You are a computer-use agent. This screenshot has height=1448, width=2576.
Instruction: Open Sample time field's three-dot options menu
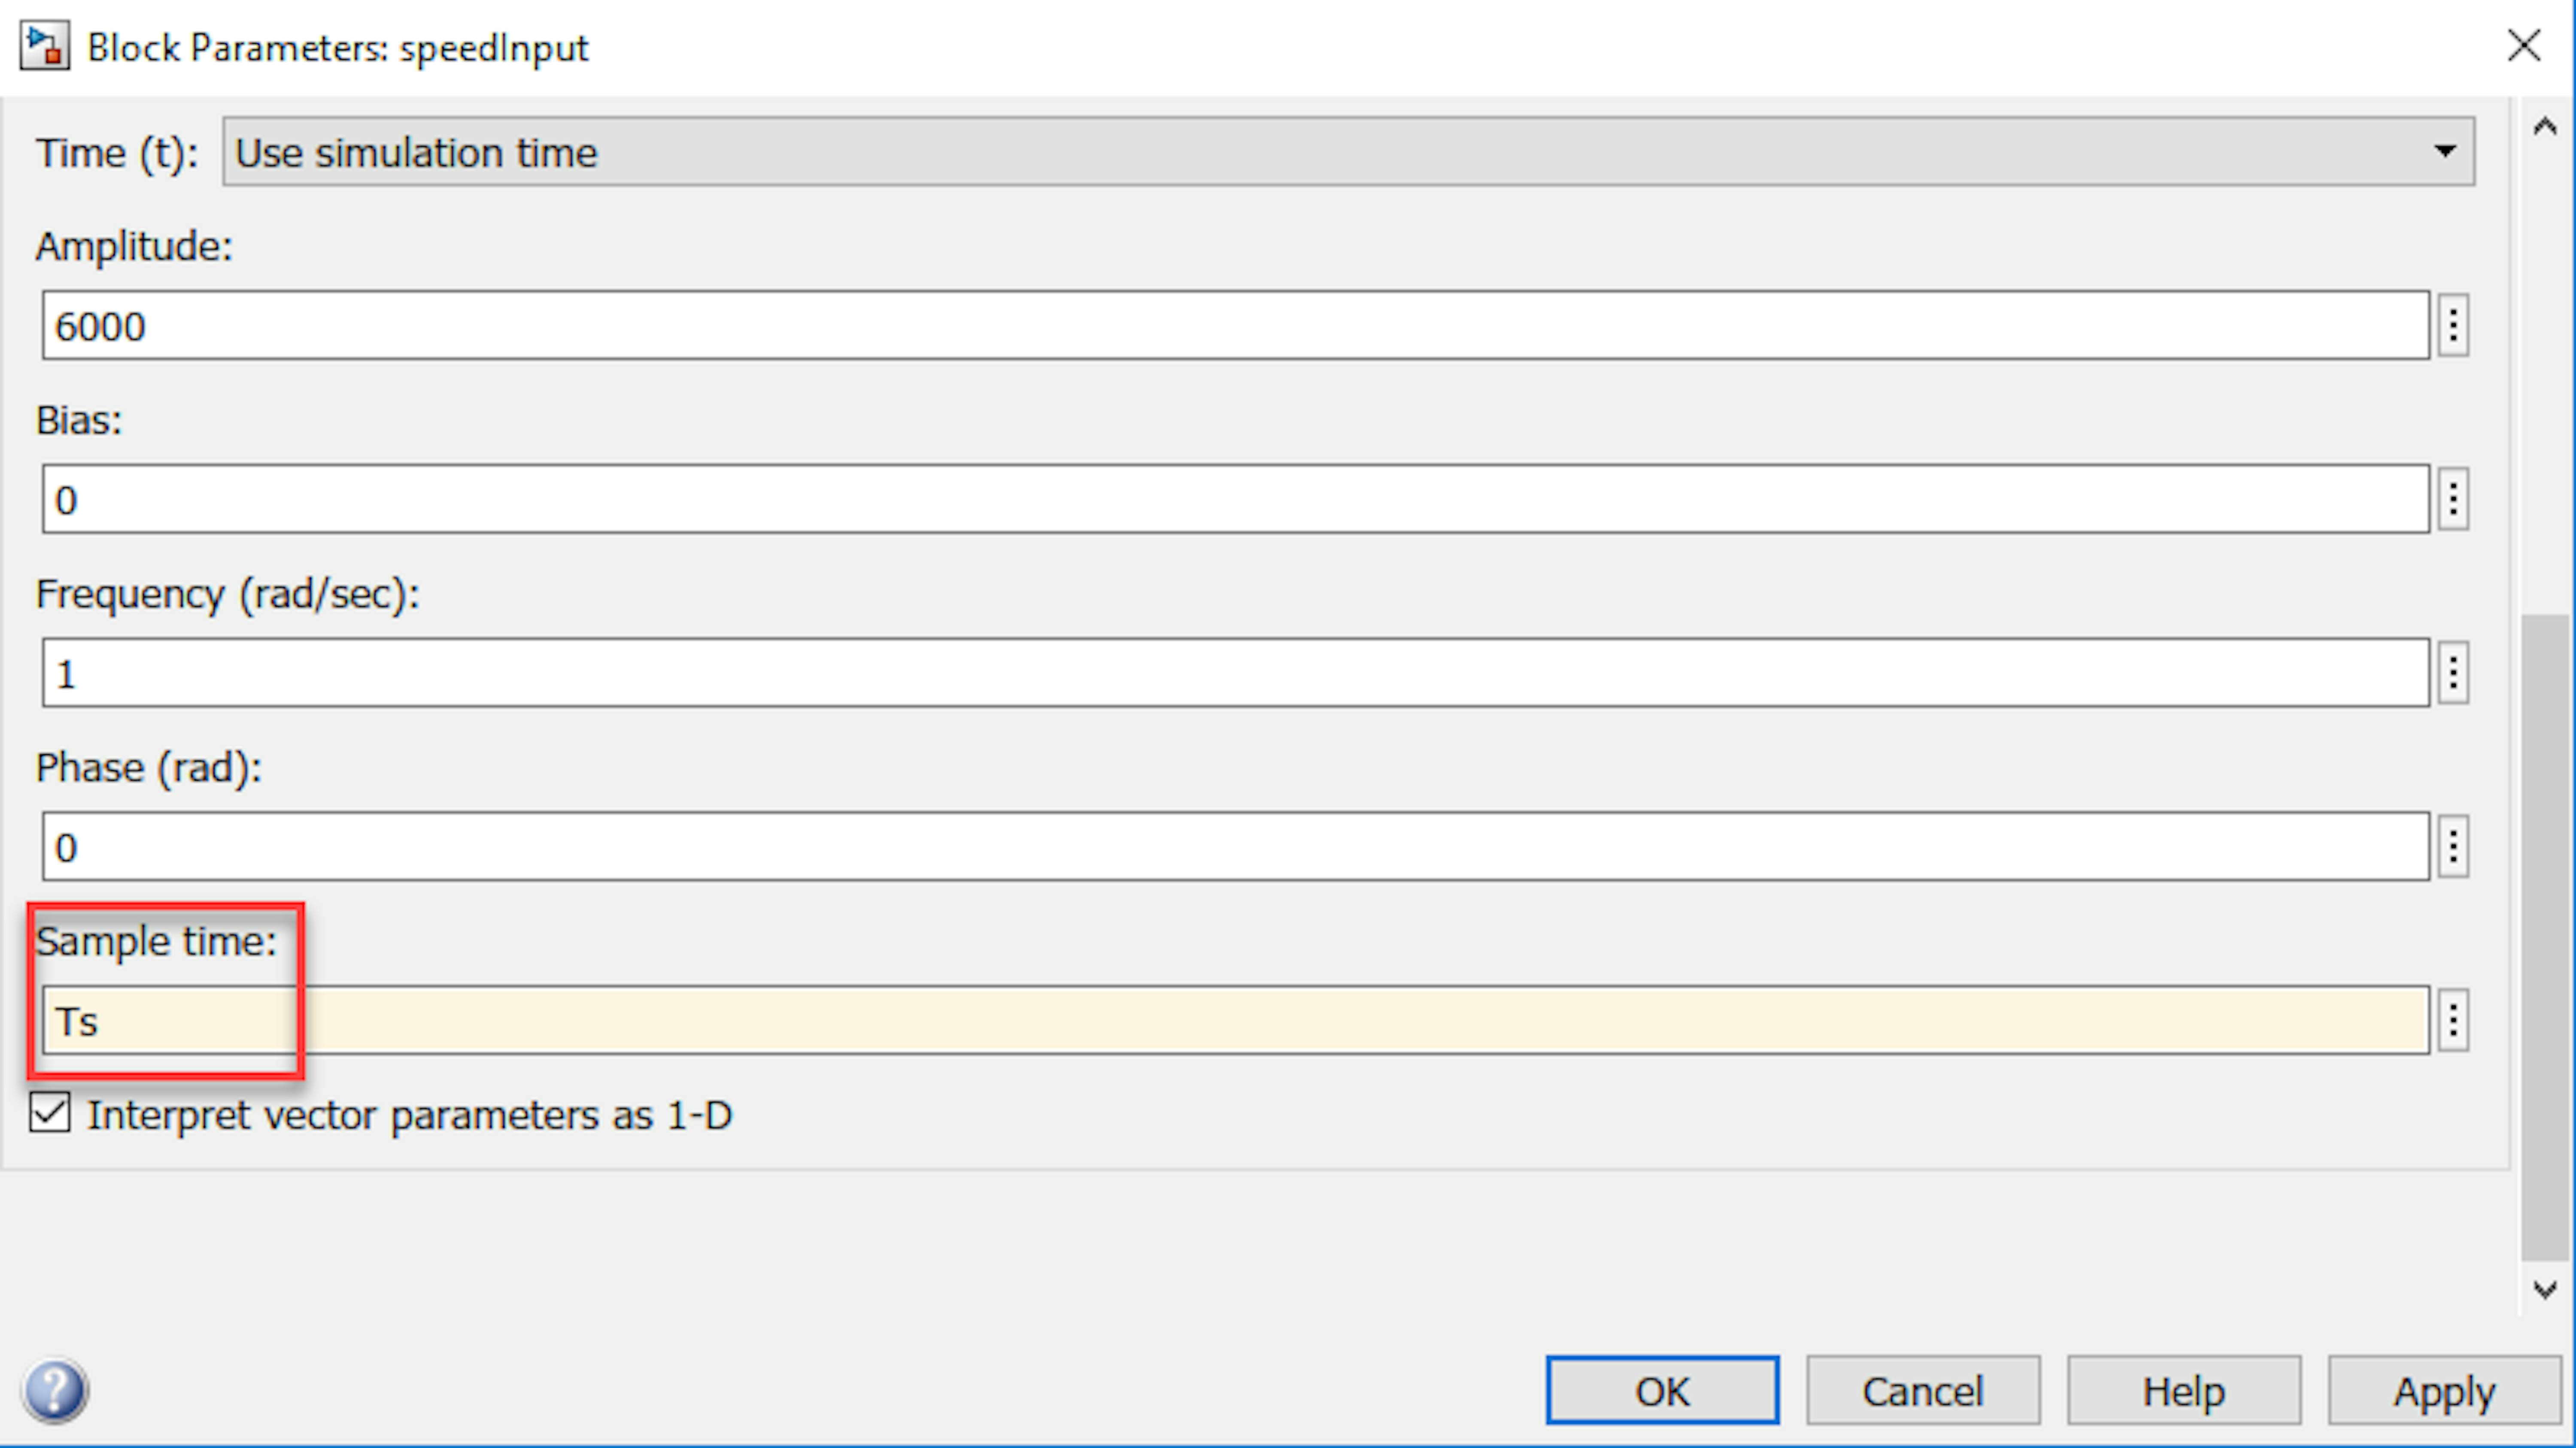coord(2453,1020)
